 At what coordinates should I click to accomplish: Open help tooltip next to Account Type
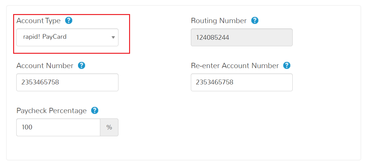tap(69, 21)
